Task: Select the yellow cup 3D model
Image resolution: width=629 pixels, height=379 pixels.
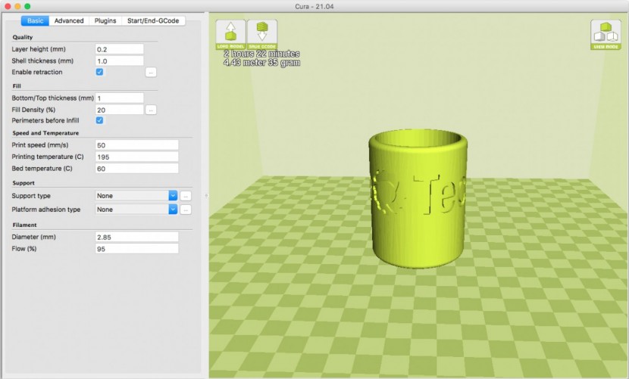Action: (x=418, y=198)
